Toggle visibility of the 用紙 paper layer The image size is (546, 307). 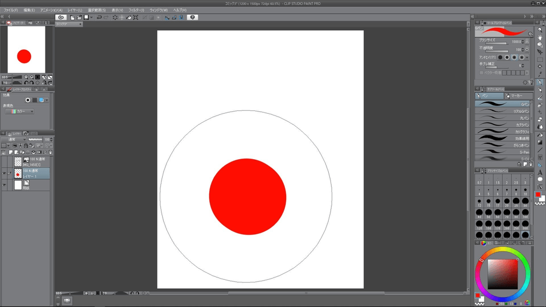(4, 185)
